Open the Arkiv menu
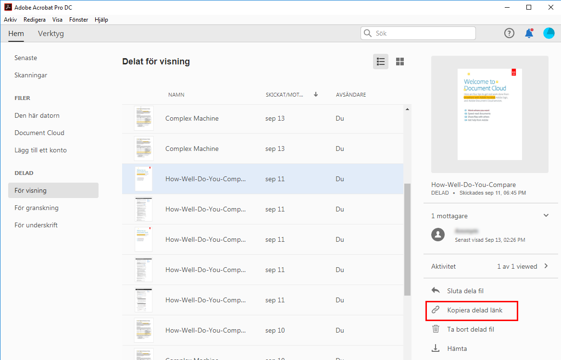This screenshot has height=360, width=561. [x=11, y=20]
